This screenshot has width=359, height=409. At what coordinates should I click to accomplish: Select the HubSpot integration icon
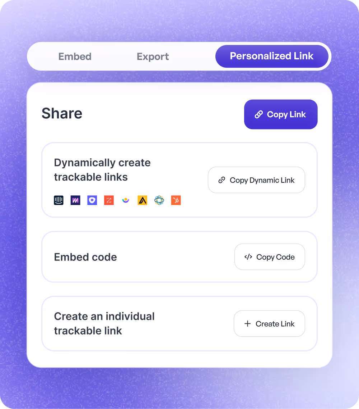click(x=176, y=200)
